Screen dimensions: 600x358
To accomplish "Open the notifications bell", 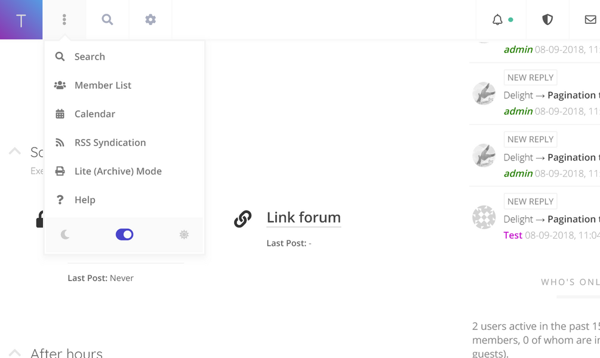I will (497, 20).
